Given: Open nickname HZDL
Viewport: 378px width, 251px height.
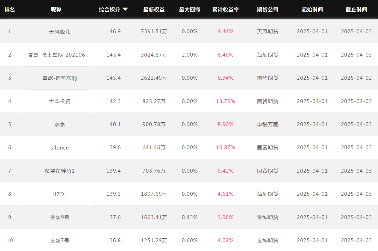Looking at the screenshot, I should [x=60, y=194].
